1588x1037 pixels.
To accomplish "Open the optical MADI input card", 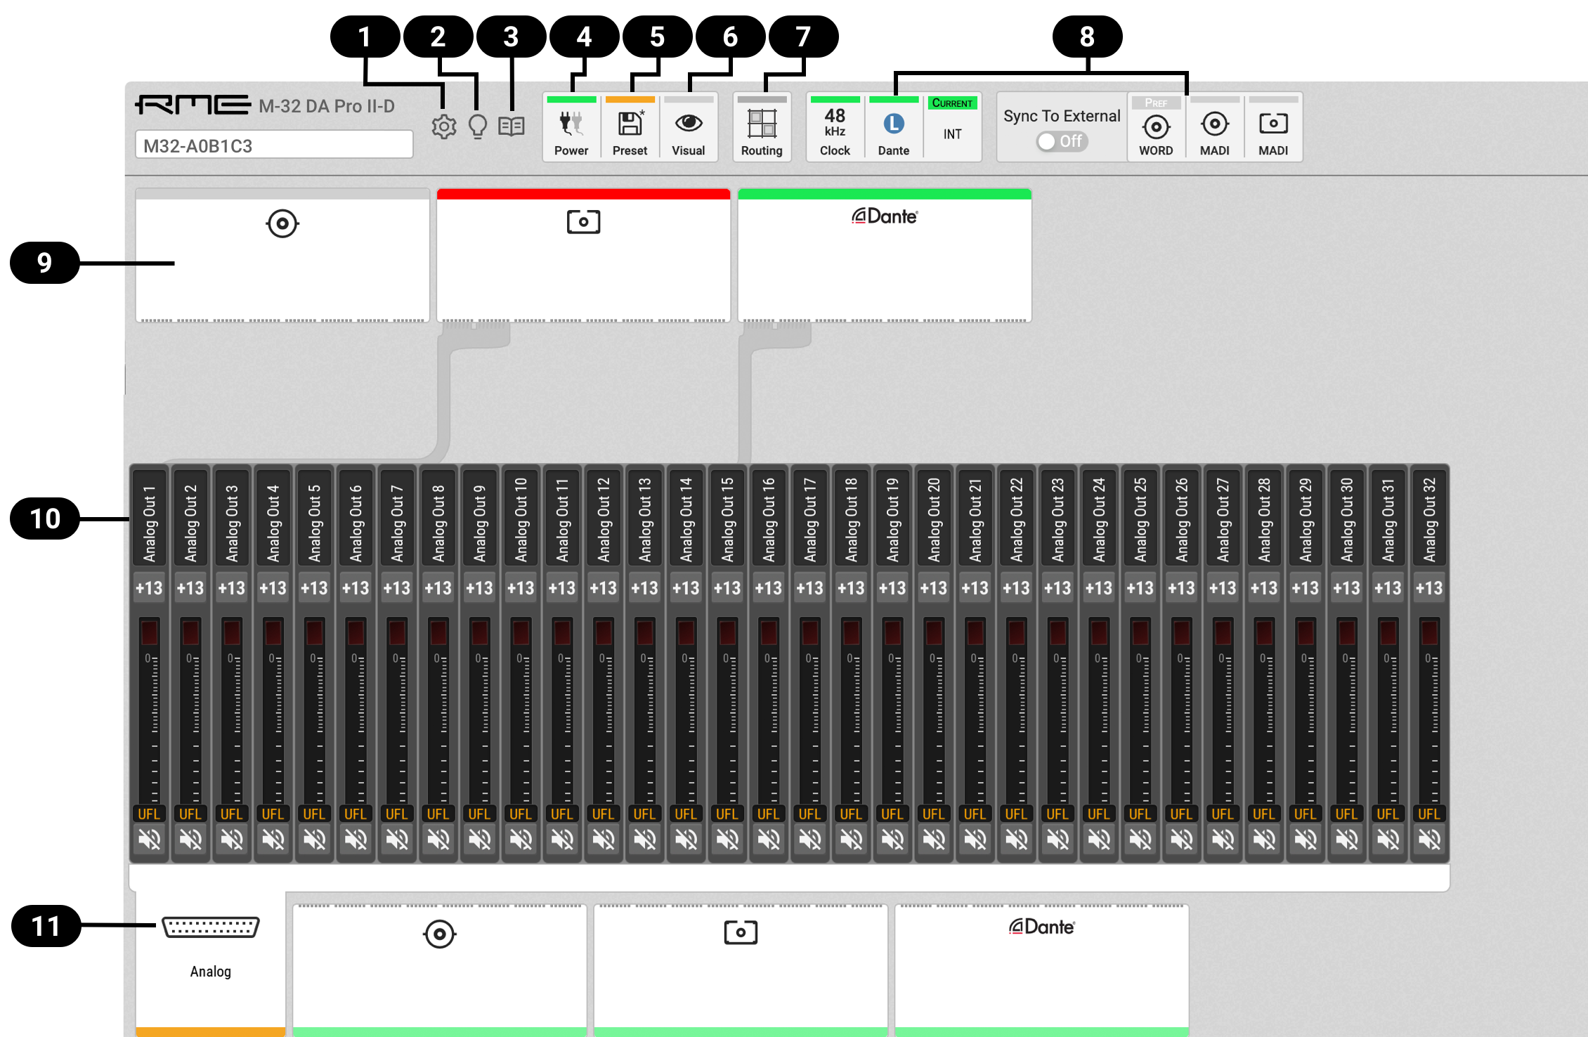I will (583, 255).
